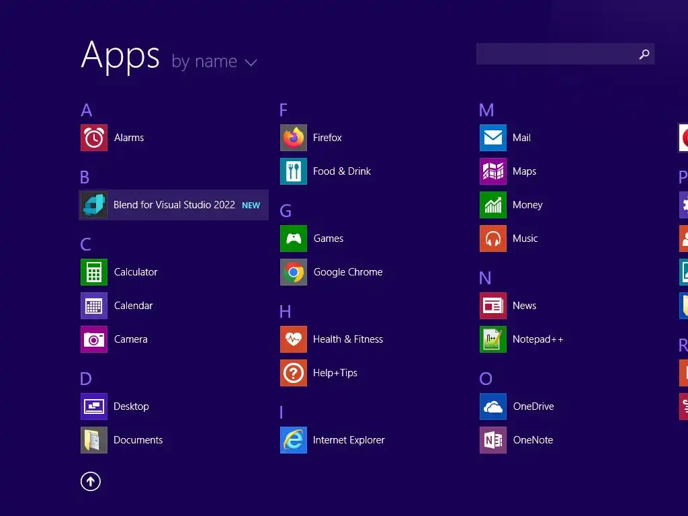Viewport: 688px width, 516px height.
Task: Click the 'Notepad++' label text
Action: pos(538,339)
